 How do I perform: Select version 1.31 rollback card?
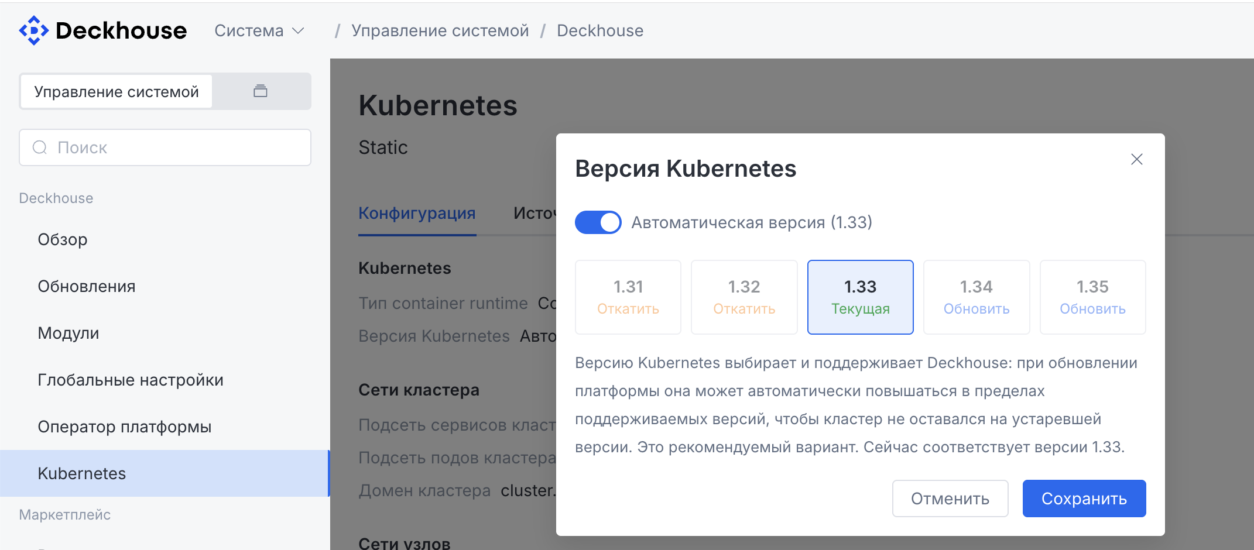click(628, 297)
